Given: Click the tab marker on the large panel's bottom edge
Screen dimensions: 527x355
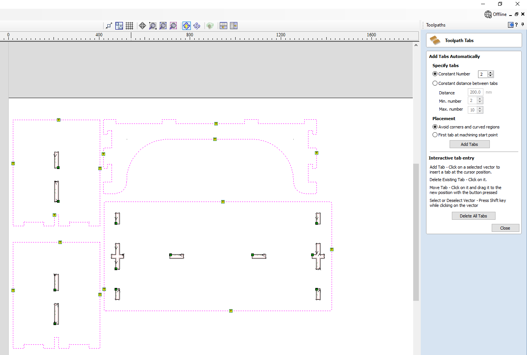Looking at the screenshot, I should pyautogui.click(x=231, y=311).
